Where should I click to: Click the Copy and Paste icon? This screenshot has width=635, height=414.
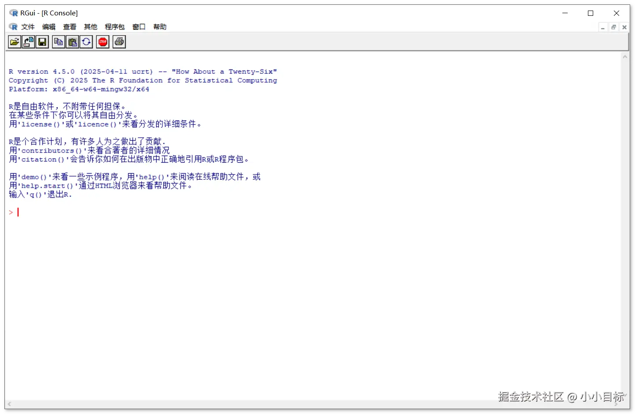(x=86, y=42)
